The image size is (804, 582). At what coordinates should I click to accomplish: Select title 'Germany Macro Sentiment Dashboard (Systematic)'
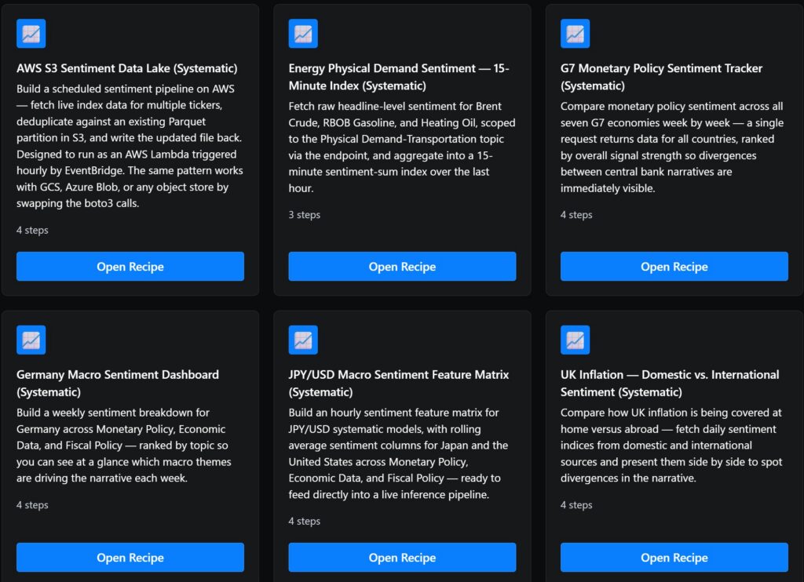(118, 384)
